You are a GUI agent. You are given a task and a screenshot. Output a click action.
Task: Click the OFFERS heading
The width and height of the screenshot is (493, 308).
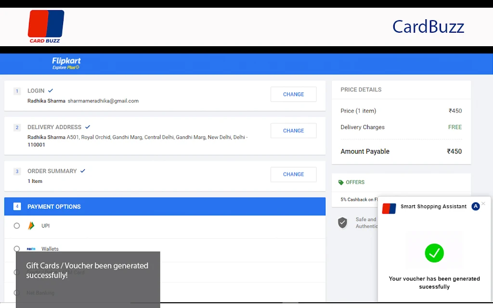pos(355,182)
